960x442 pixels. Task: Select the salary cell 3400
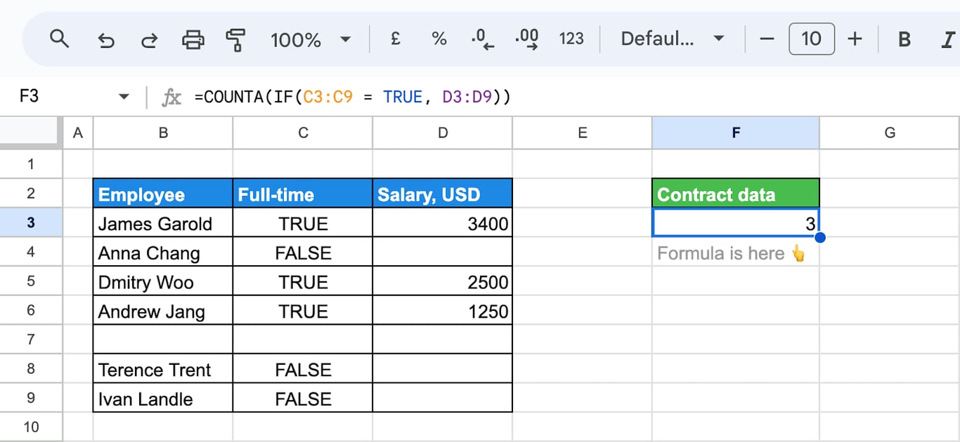point(443,223)
